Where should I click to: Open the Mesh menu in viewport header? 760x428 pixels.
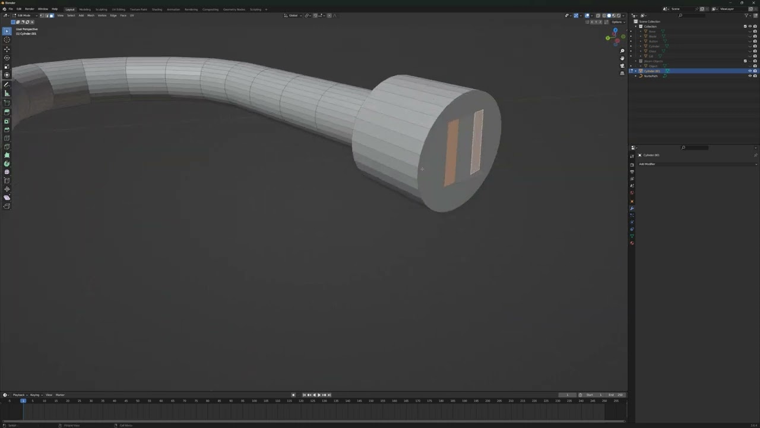[91, 15]
